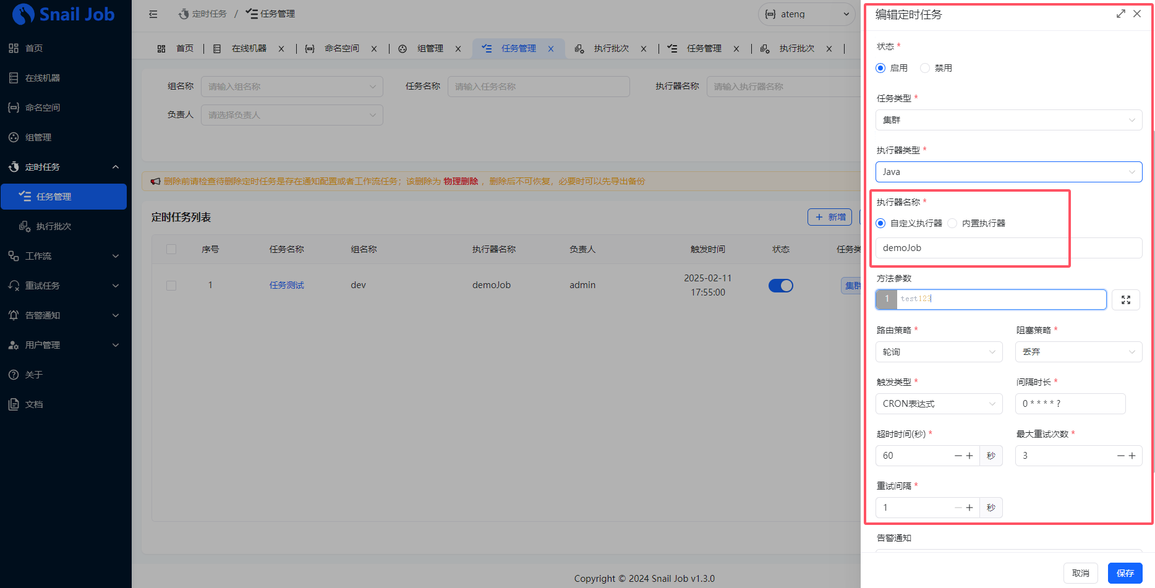Expand the 阻塞策略 dropdown showing 丢弃
Viewport: 1155px width, 588px height.
[1078, 352]
